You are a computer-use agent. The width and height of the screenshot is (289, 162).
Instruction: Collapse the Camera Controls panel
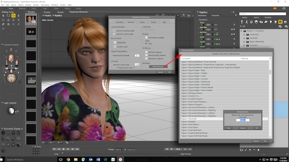(2, 45)
